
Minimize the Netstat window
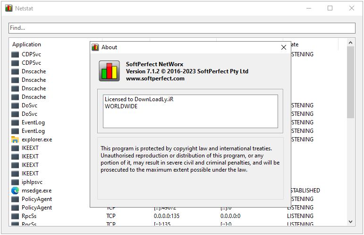(x=309, y=8)
